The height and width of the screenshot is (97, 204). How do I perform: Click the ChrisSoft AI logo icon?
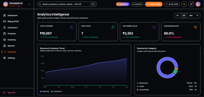[6, 4]
